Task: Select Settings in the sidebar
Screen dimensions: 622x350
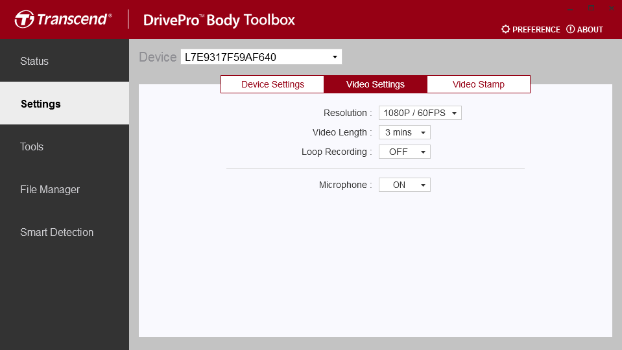Action: click(x=64, y=104)
